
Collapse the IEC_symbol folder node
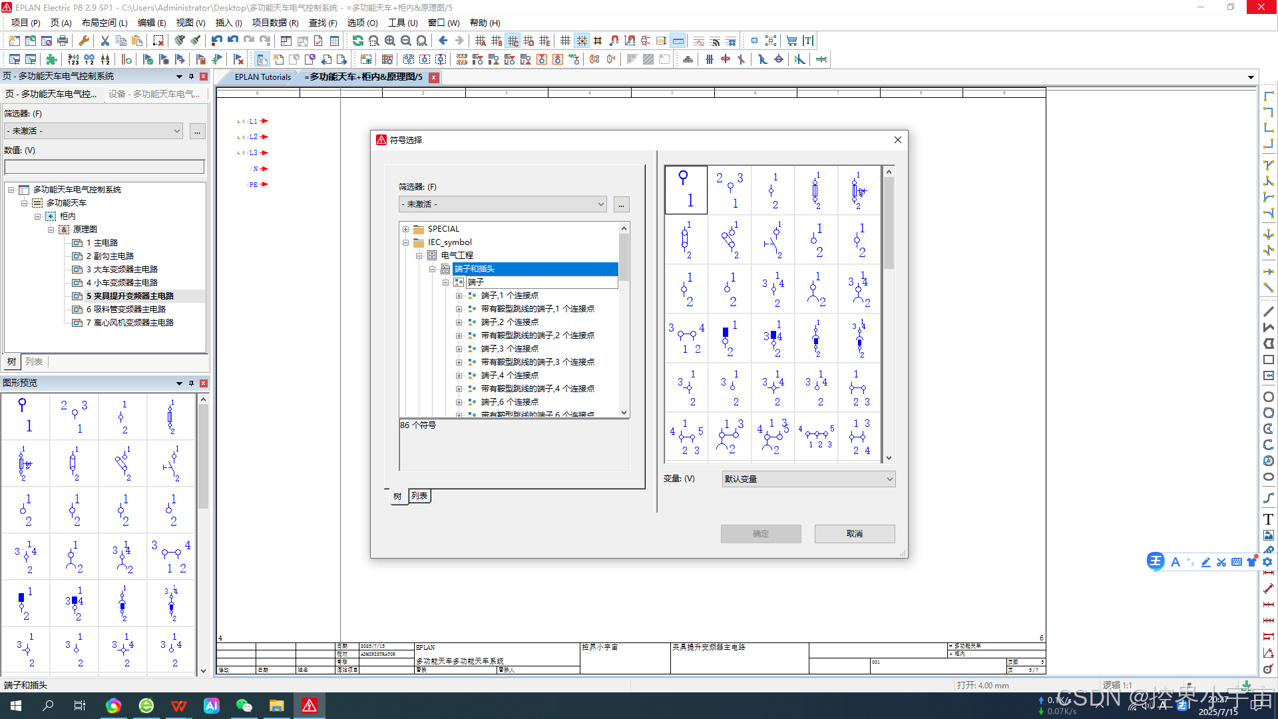point(405,242)
